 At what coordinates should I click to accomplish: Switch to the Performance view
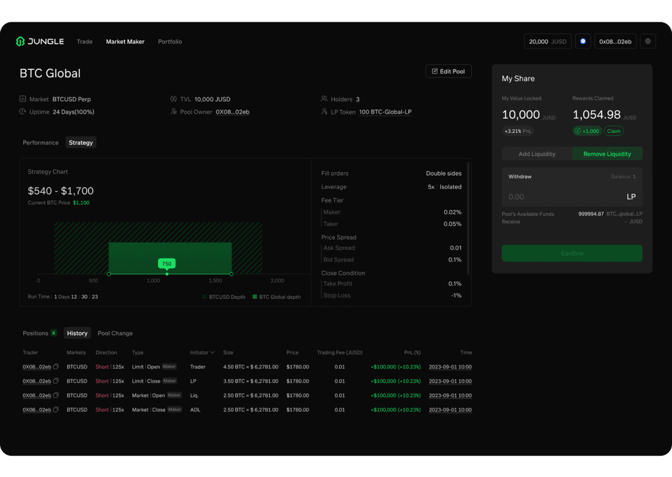tap(40, 143)
